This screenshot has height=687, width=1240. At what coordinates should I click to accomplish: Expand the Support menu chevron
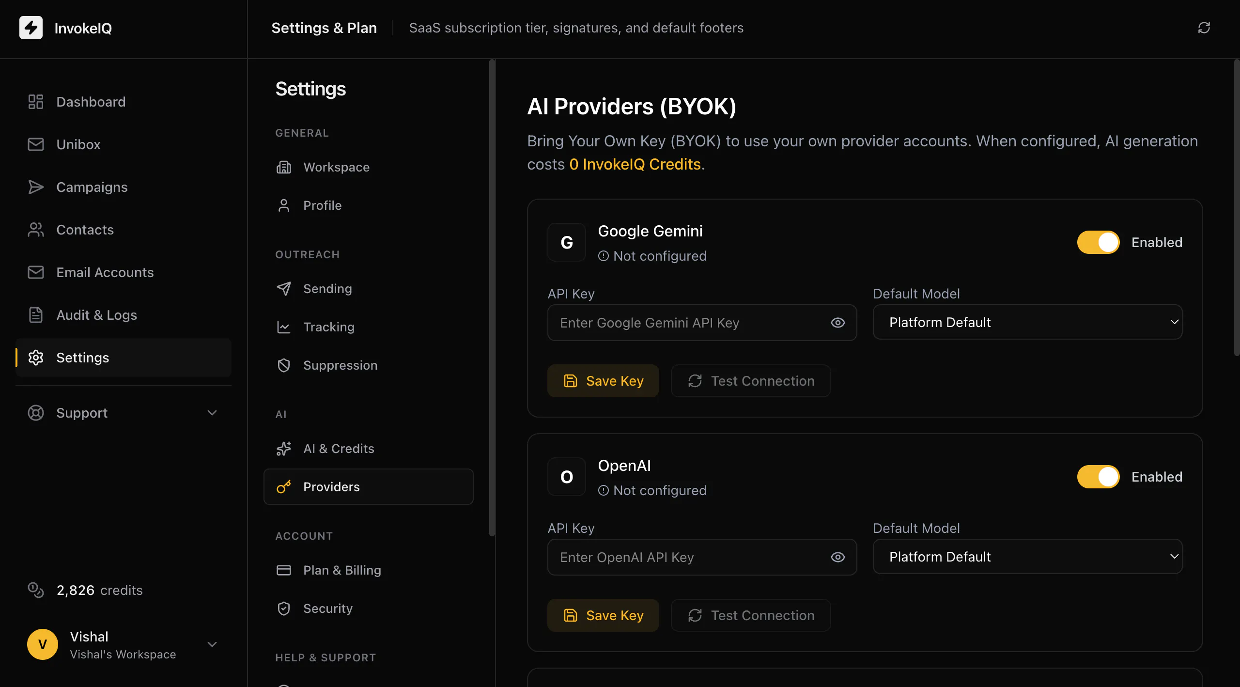(212, 413)
